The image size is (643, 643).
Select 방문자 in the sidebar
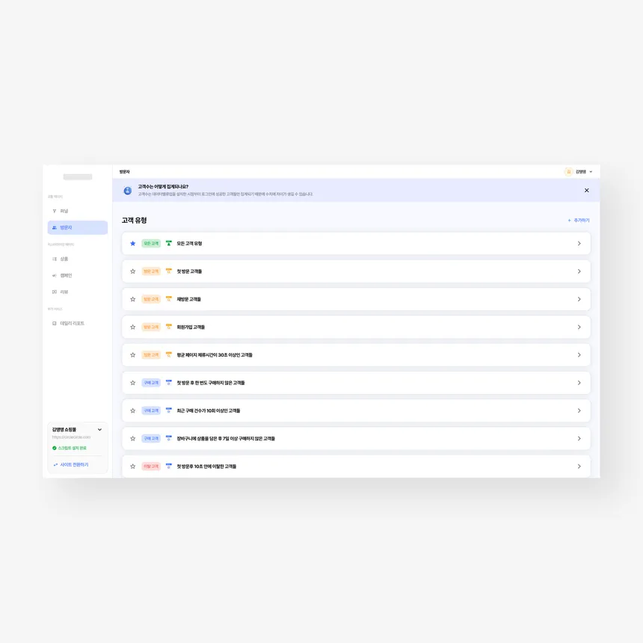78,227
